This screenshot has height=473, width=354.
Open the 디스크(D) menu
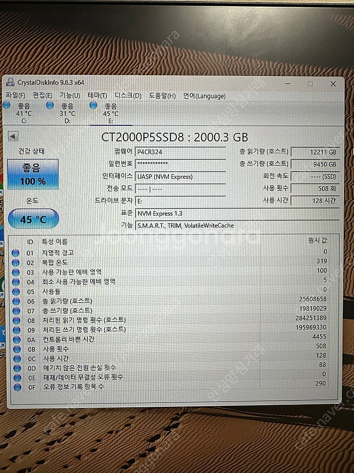pos(128,96)
